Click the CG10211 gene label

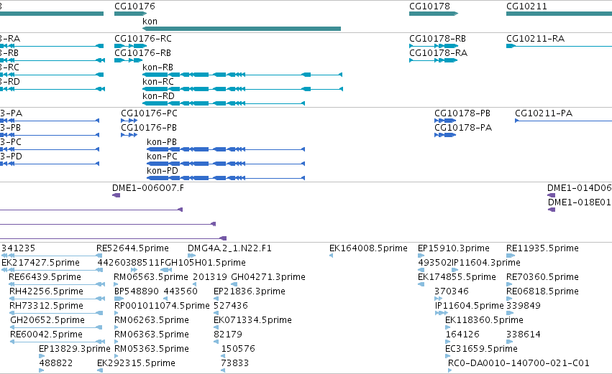526,6
